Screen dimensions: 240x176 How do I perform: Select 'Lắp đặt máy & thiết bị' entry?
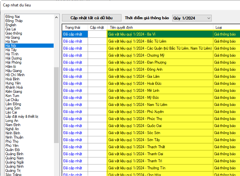(22, 116)
